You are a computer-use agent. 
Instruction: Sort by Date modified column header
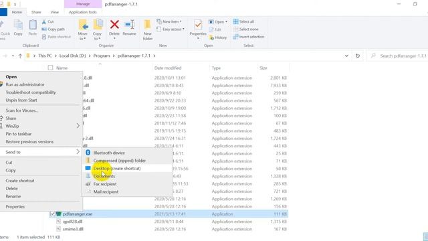pos(168,68)
